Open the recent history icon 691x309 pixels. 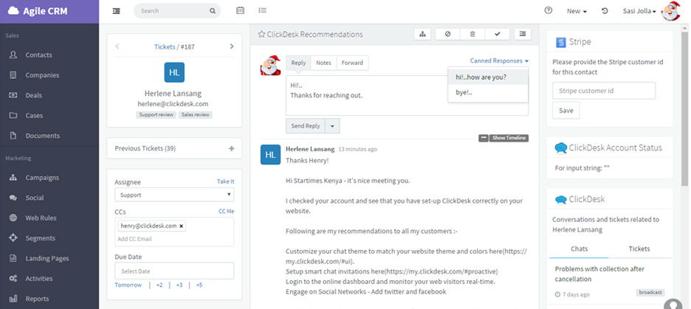click(605, 11)
